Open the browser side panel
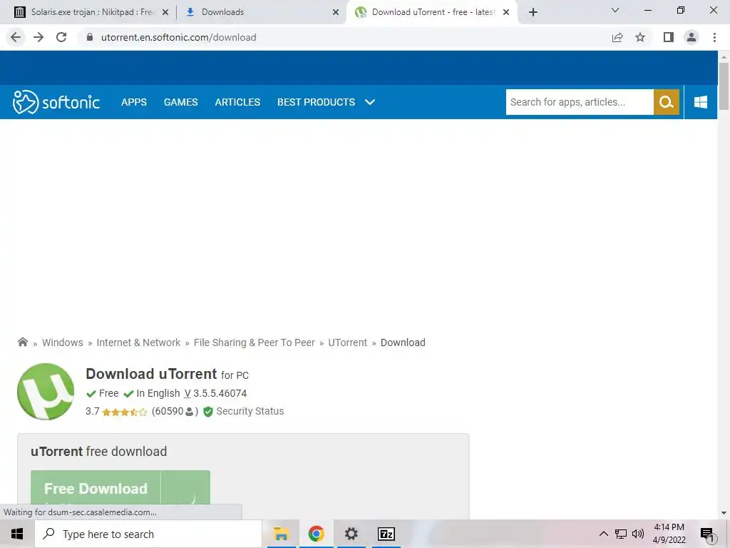This screenshot has height=548, width=730. pos(669,37)
